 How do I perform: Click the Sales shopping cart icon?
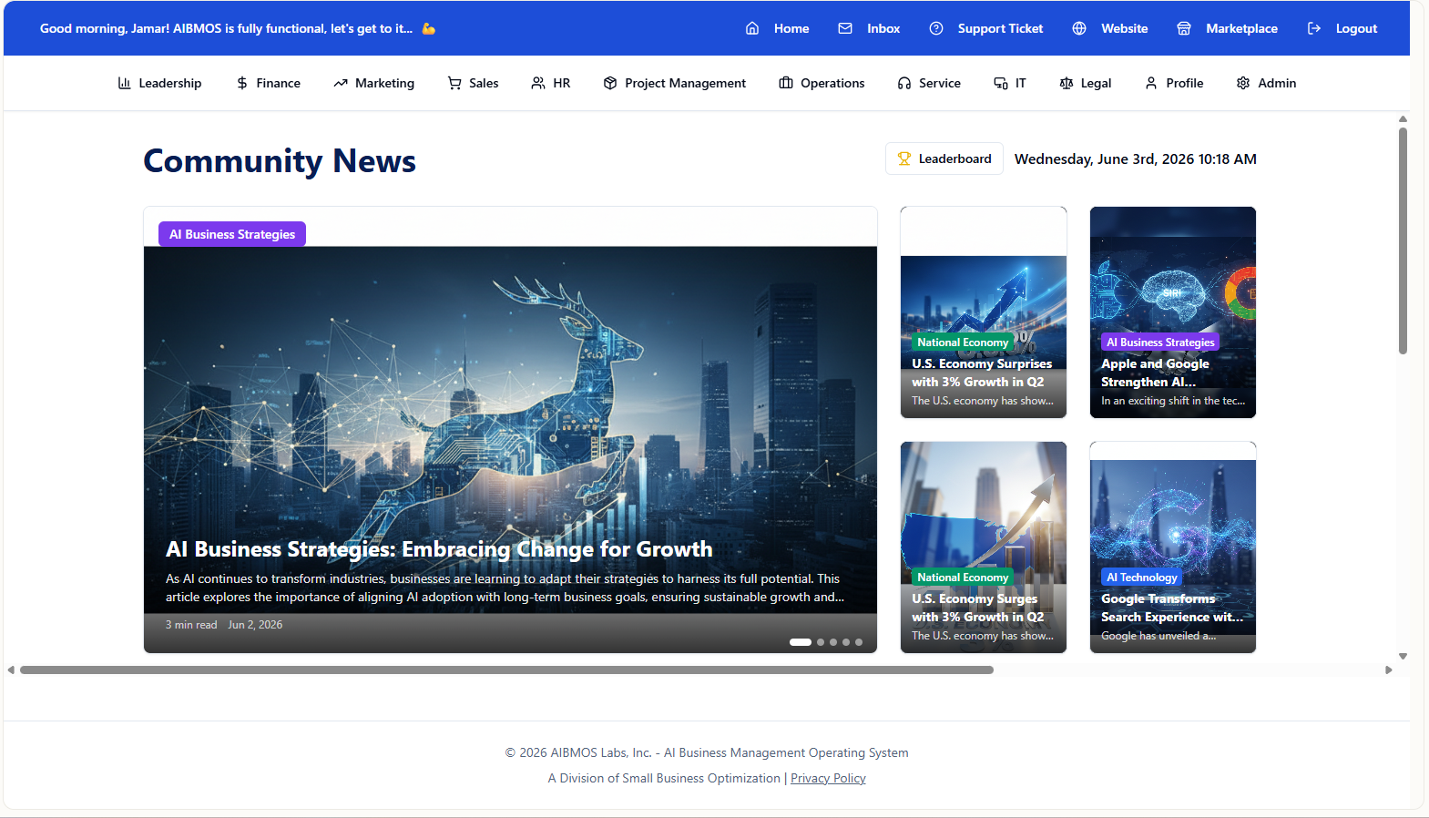pyautogui.click(x=454, y=83)
